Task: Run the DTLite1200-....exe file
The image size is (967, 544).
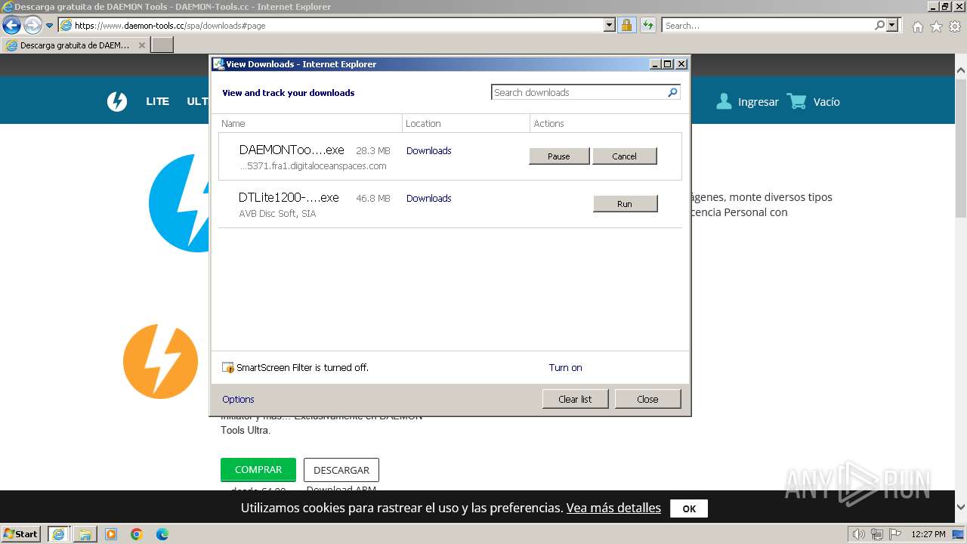Action: point(625,204)
